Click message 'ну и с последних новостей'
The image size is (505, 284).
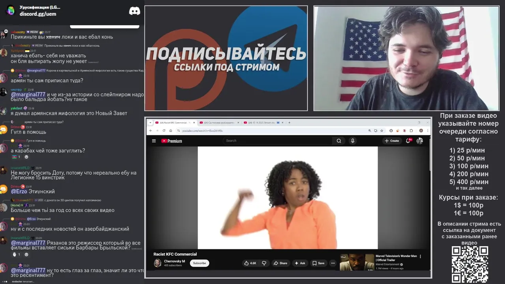(70, 229)
